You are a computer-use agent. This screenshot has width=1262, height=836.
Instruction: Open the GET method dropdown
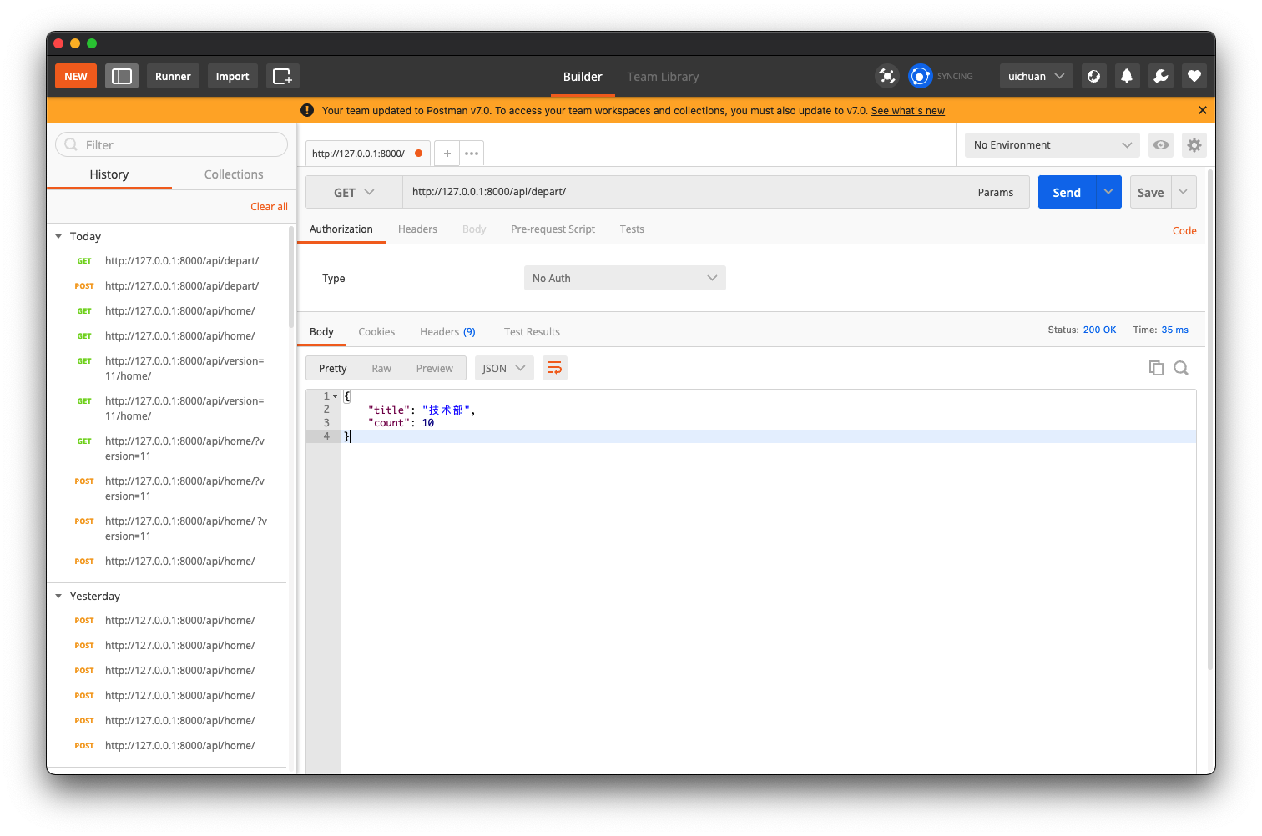[354, 192]
